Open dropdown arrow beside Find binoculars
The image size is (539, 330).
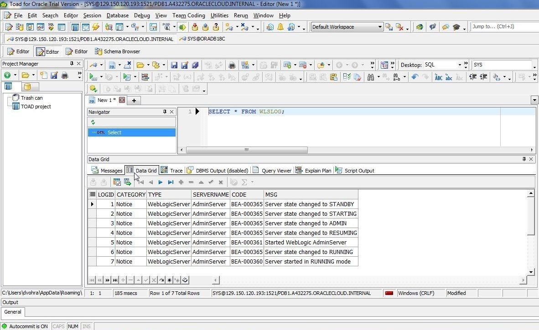coord(378,77)
